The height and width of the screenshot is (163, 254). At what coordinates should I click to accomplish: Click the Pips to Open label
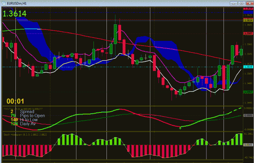[33, 116]
